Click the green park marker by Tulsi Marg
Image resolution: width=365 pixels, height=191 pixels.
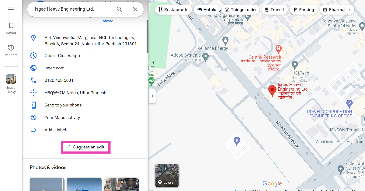click(151, 81)
